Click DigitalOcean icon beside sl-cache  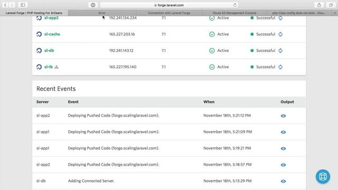[x=39, y=34]
